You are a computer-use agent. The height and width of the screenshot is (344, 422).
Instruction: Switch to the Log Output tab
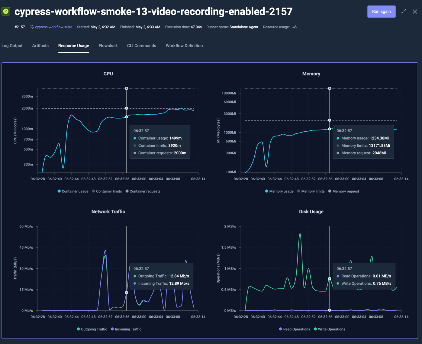pos(12,46)
